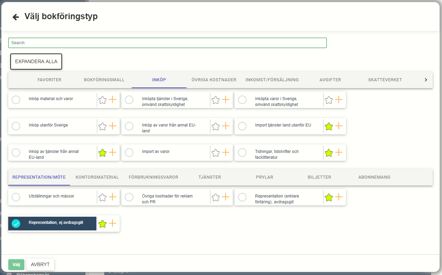Plus icon for Inköpta tjänster i Sverige
The height and width of the screenshot is (275, 442).
(x=226, y=100)
